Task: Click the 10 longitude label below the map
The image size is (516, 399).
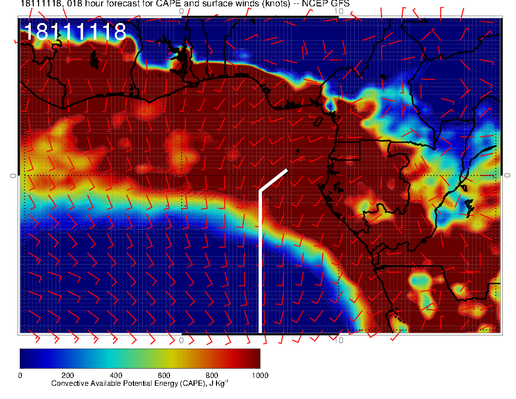Action: pos(338,340)
